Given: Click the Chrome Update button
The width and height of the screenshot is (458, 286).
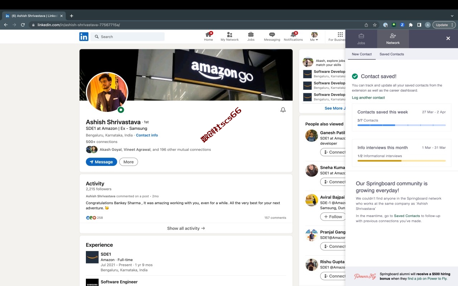Looking at the screenshot, I should point(444,25).
